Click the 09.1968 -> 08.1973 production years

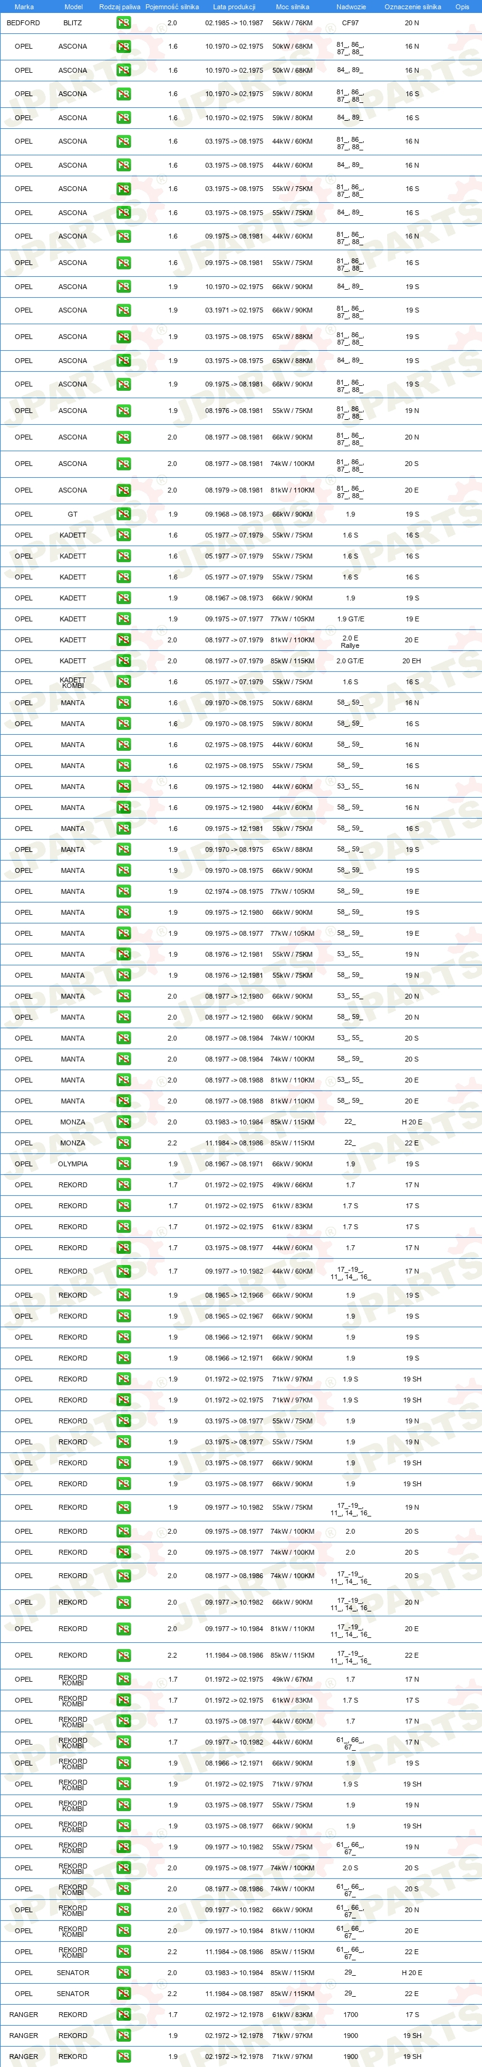click(x=234, y=514)
